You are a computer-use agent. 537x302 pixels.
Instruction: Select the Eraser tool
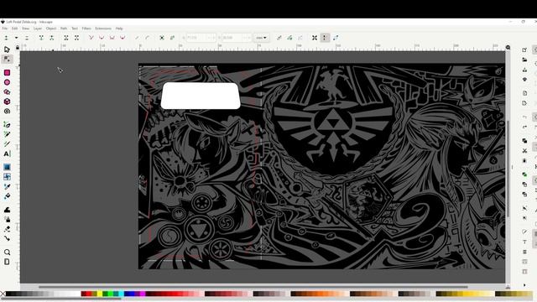(7, 229)
